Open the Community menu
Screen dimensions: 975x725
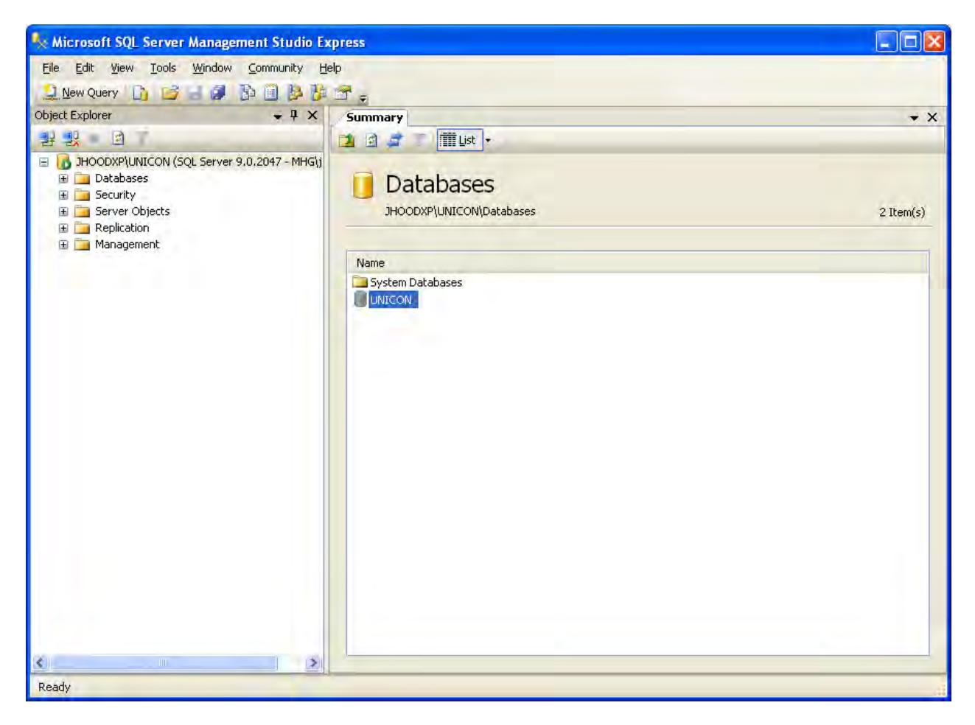[276, 68]
